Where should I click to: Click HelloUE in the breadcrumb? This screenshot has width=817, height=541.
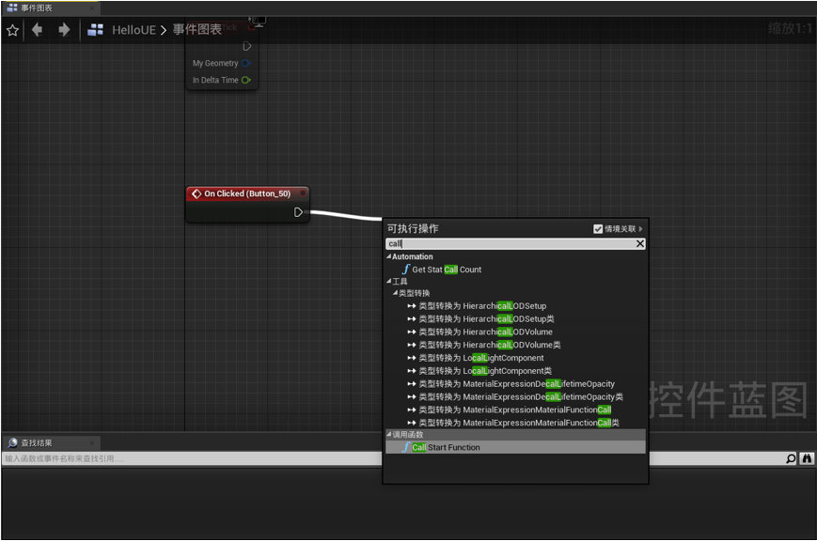[x=134, y=30]
